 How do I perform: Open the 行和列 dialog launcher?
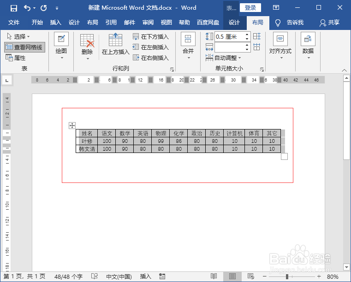point(172,70)
